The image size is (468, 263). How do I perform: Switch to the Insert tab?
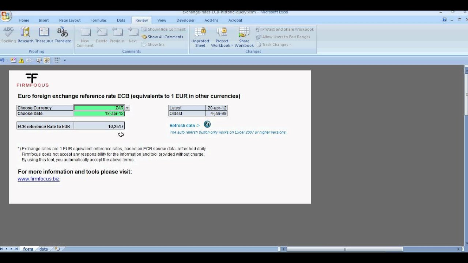[x=44, y=20]
